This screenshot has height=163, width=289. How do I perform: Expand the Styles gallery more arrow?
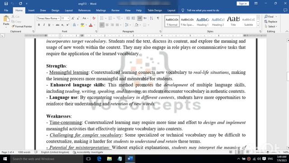pyautogui.click(x=258, y=26)
